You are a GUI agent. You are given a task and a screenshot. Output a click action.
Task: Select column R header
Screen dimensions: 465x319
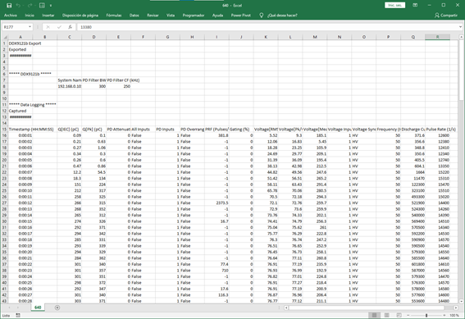(437, 37)
